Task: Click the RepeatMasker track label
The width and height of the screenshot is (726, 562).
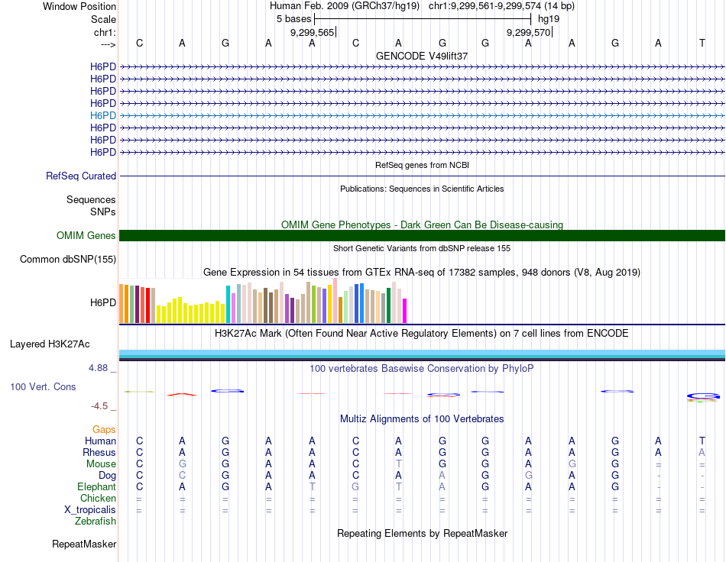Action: tap(84, 544)
